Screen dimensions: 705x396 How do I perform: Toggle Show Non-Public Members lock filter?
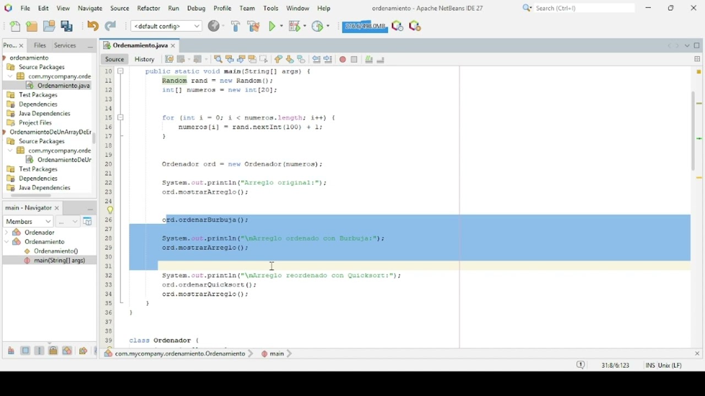tap(53, 351)
